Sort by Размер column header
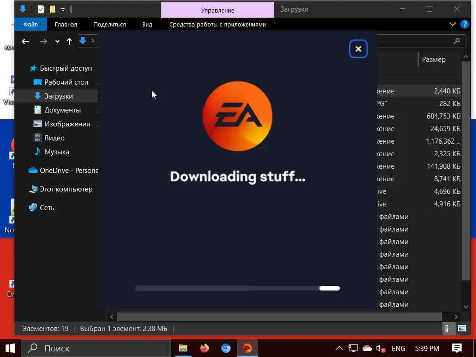This screenshot has height=357, width=476. pos(434,59)
